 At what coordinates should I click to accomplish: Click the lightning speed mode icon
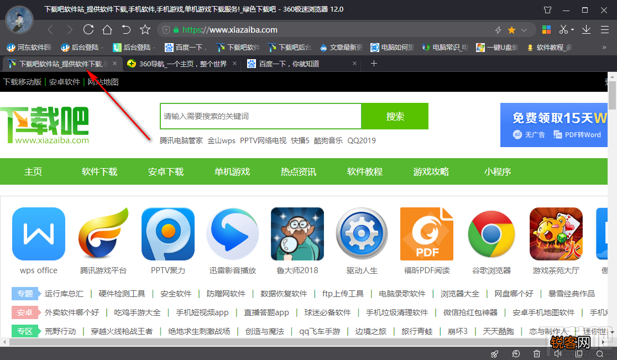click(x=498, y=30)
